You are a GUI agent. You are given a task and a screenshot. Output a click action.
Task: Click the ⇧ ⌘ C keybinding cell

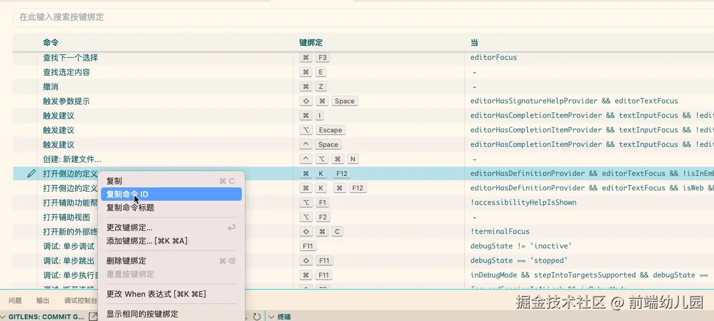(322, 232)
